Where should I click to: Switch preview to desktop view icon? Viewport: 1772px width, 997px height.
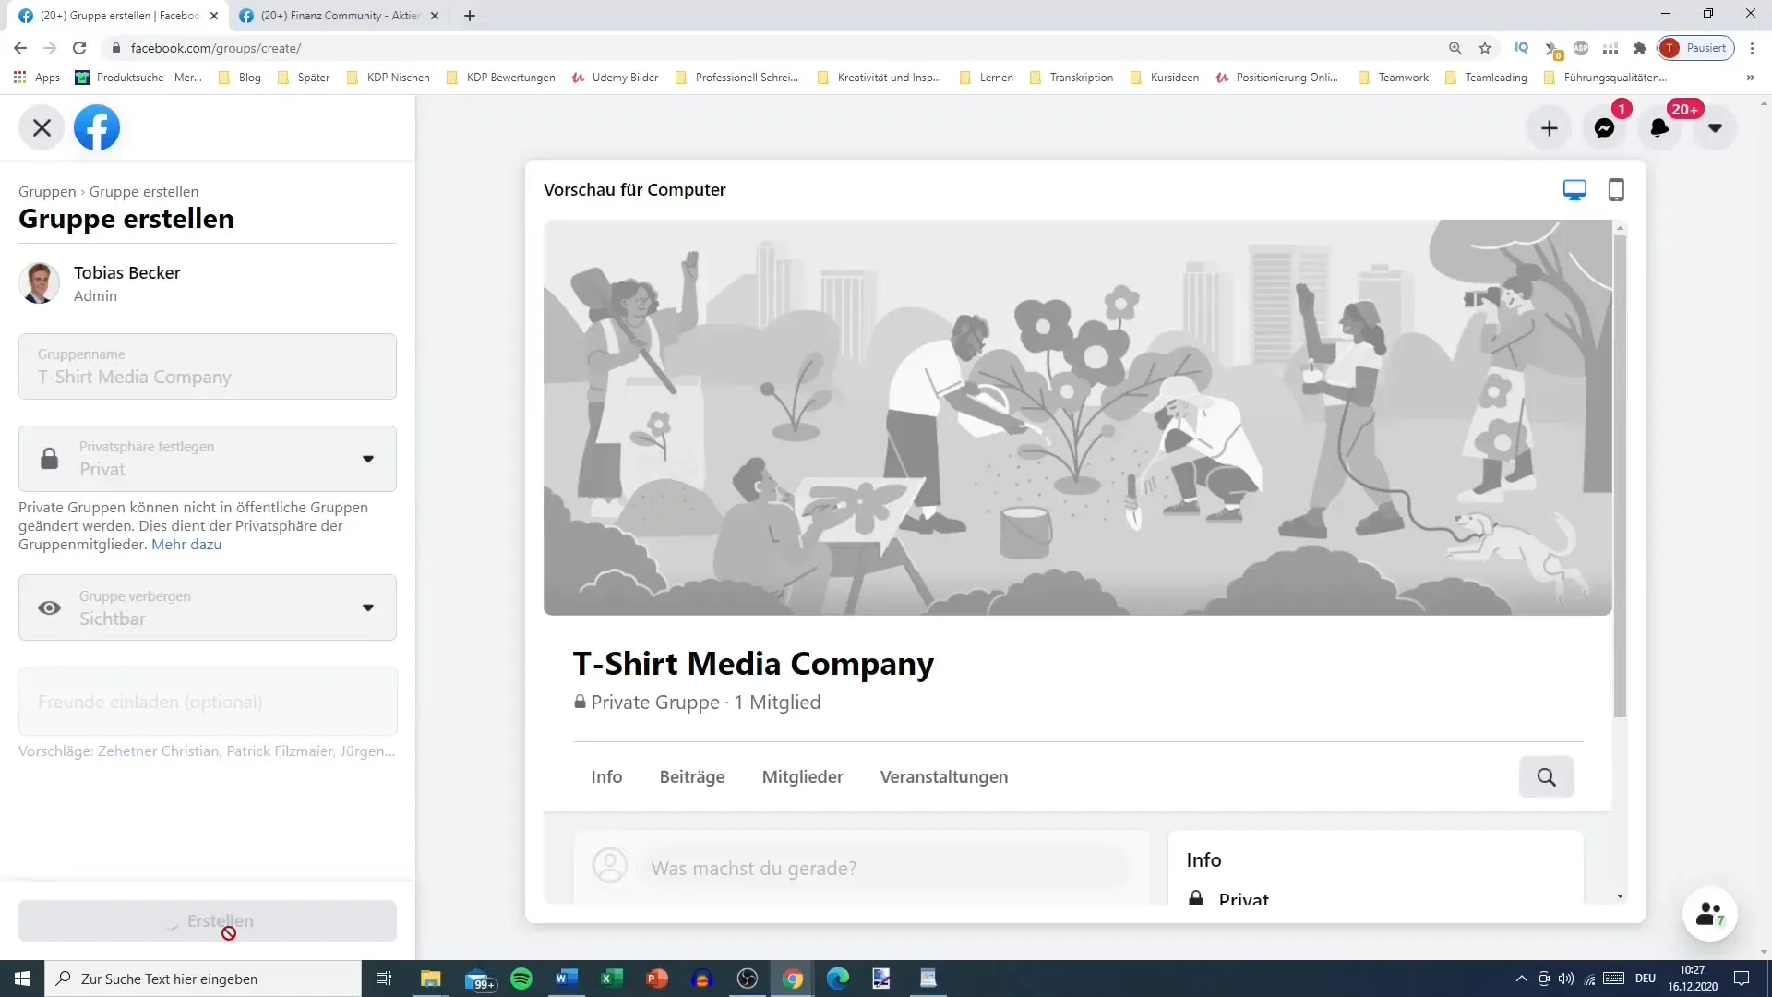1574,190
